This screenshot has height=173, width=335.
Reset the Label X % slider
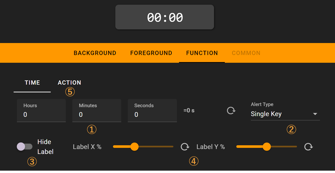coord(185,147)
